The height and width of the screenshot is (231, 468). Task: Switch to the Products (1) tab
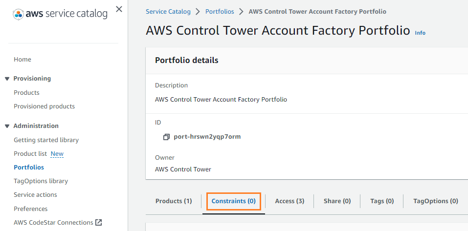pos(174,201)
